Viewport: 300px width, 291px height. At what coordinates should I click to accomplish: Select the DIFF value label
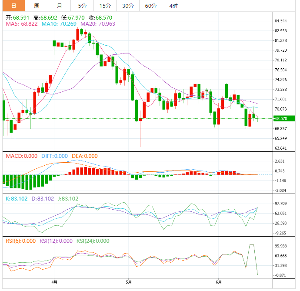(54, 156)
